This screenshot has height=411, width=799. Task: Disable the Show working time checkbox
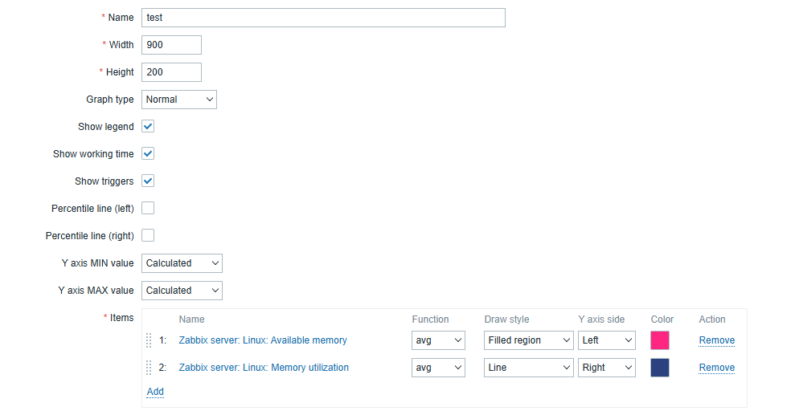coord(148,154)
